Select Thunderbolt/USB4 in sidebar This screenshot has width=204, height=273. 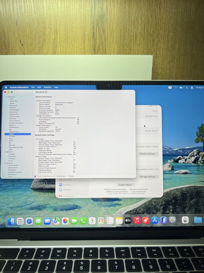coord(16,147)
